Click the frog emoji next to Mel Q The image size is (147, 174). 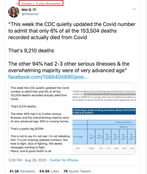click(x=34, y=10)
